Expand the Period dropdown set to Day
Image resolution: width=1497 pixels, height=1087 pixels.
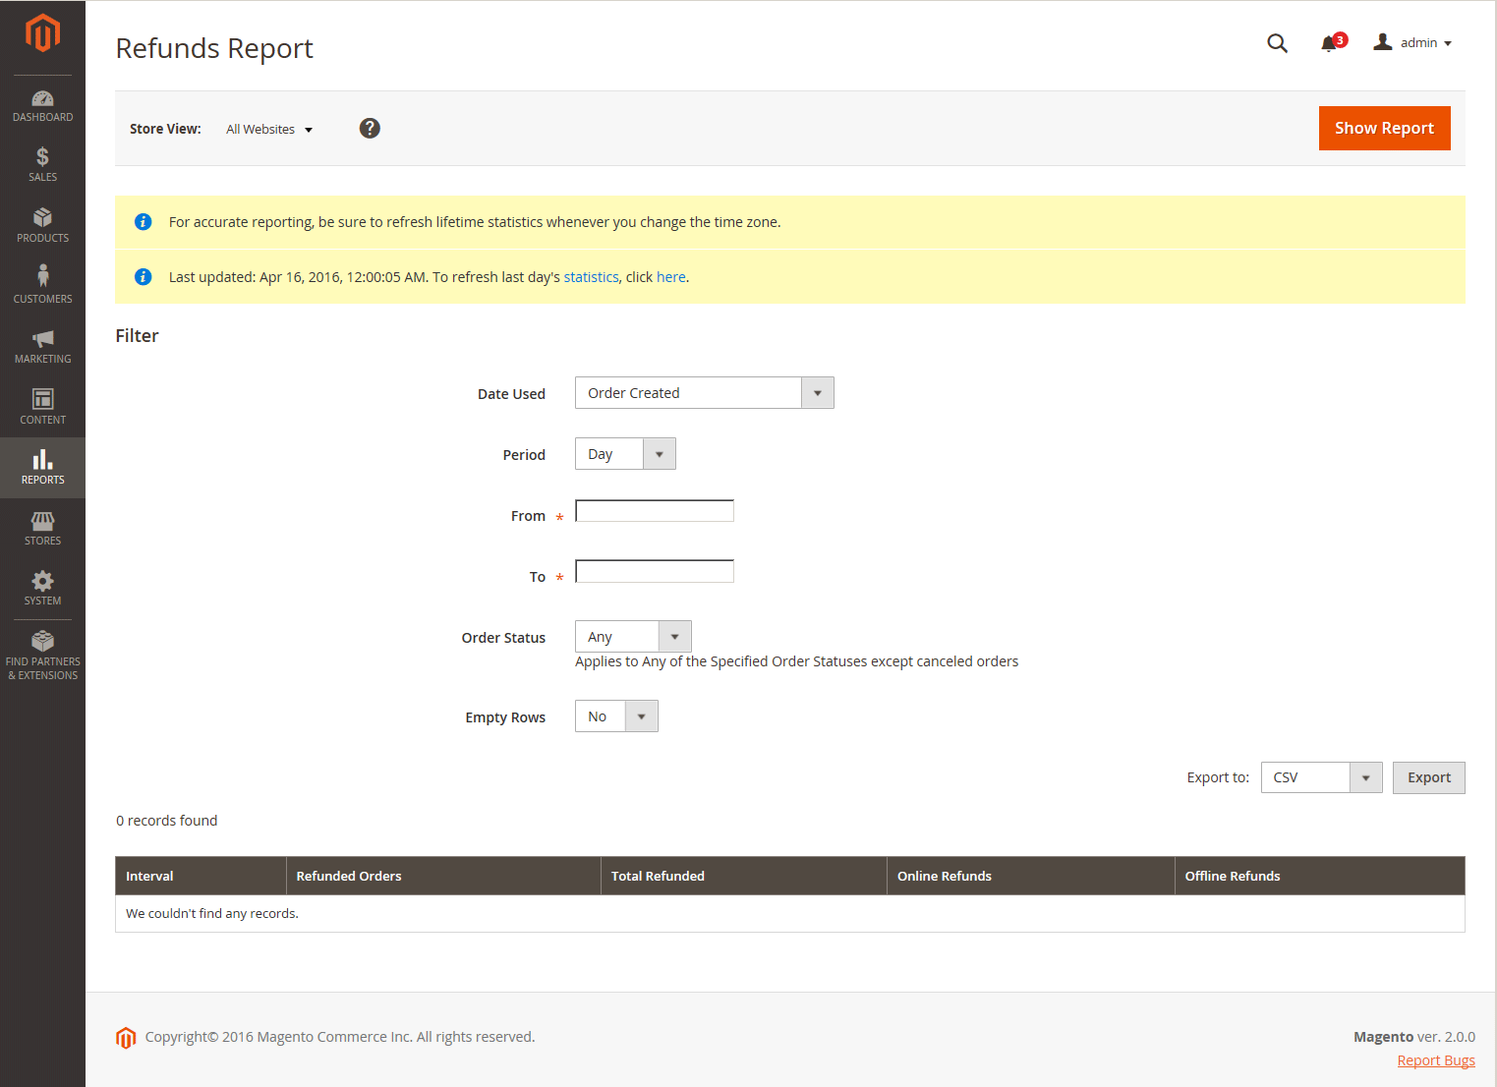coord(625,454)
